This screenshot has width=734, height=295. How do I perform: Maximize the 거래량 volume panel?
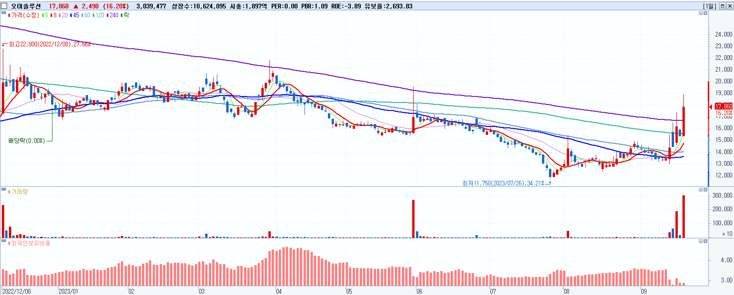click(x=701, y=190)
